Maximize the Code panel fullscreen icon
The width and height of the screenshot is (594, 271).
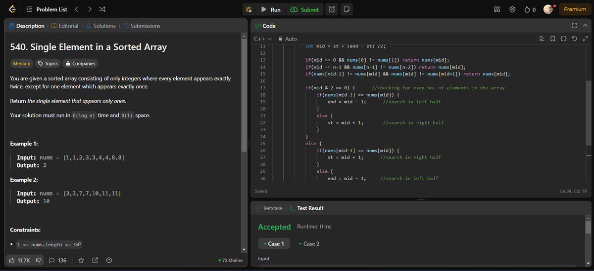[574, 26]
